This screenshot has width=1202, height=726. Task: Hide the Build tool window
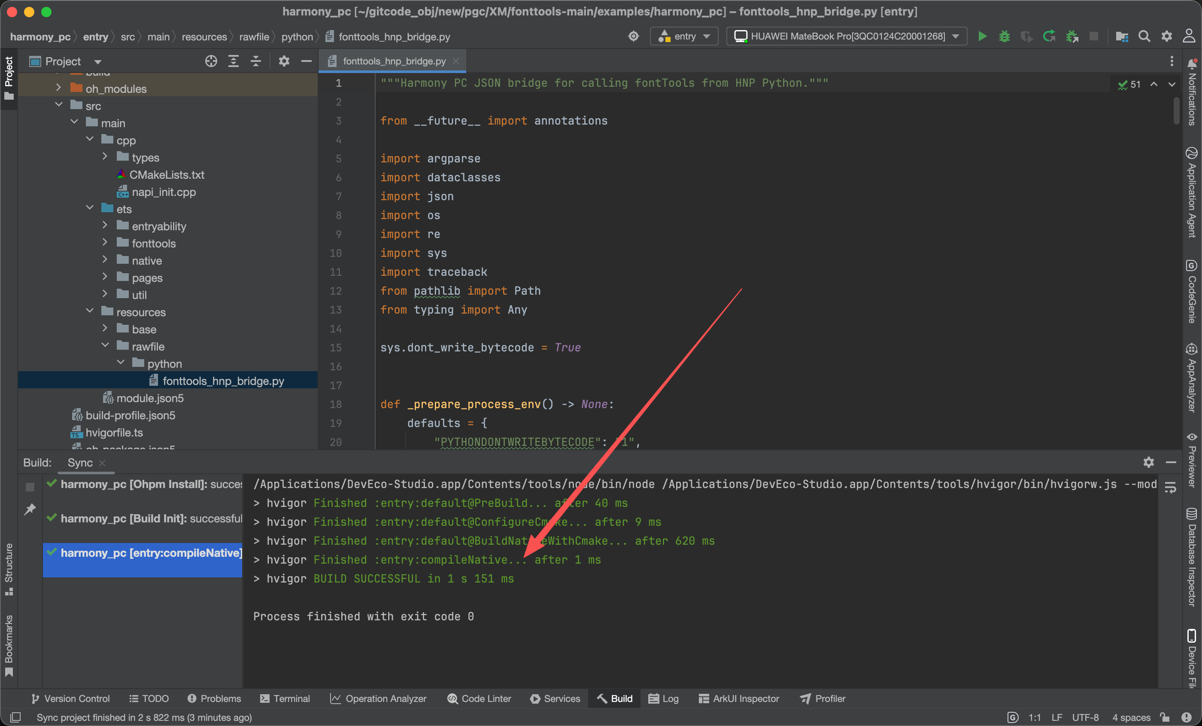1171,462
